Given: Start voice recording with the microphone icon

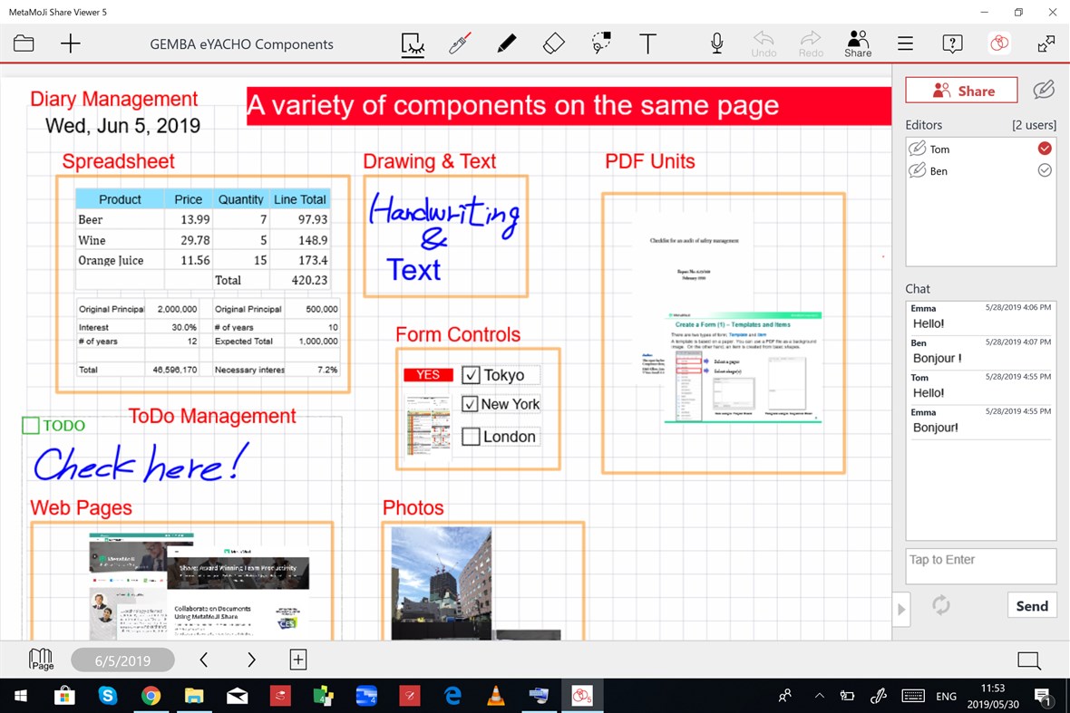Looking at the screenshot, I should coord(715,43).
